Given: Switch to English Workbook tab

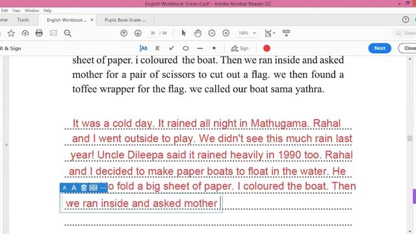Looking at the screenshot, I should (67, 20).
